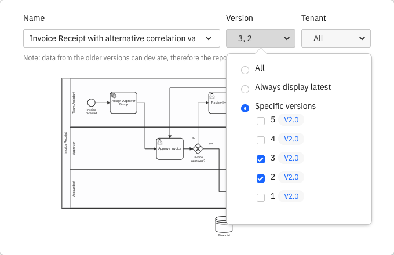Click the Accountant lane label

[74, 189]
